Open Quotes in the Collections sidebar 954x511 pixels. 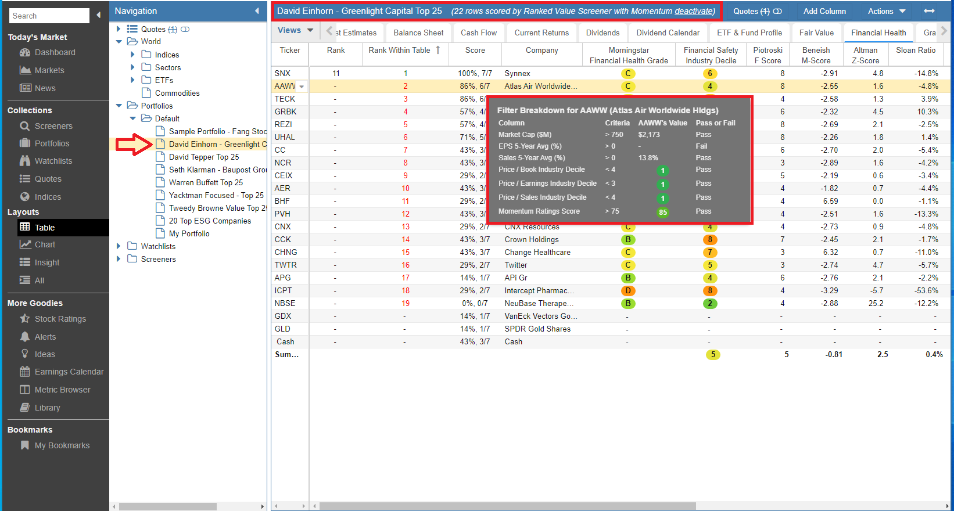pyautogui.click(x=48, y=179)
